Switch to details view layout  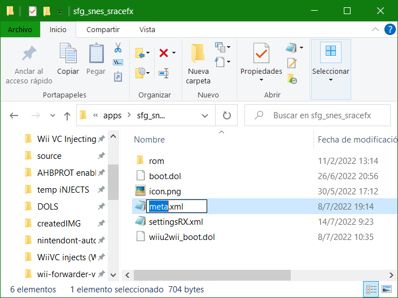(371, 289)
